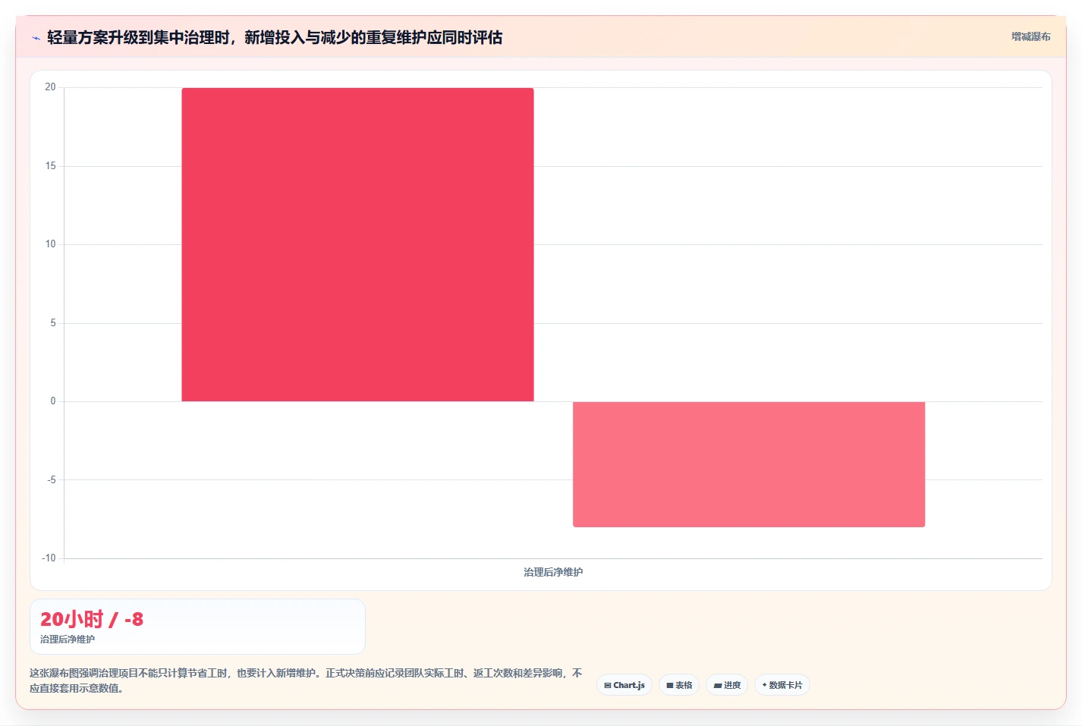Image resolution: width=1082 pixels, height=726 pixels.
Task: Click the 治理后净维护 x-axis label
Action: point(553,572)
